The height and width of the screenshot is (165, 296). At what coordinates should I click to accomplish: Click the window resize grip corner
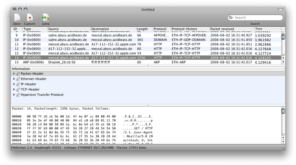283,148
